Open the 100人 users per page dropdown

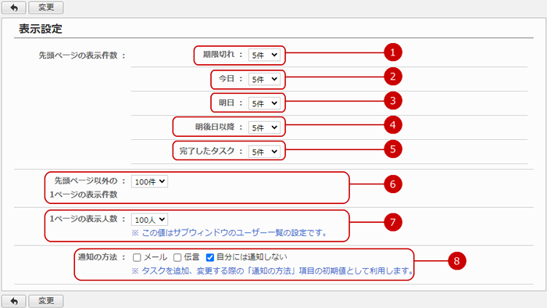149,220
